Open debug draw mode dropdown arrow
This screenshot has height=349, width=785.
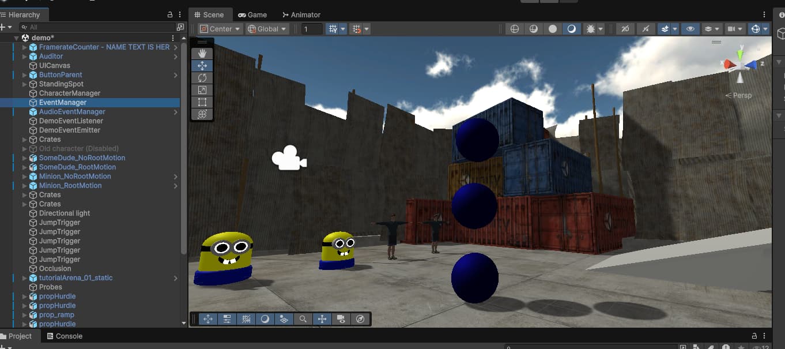(x=601, y=29)
